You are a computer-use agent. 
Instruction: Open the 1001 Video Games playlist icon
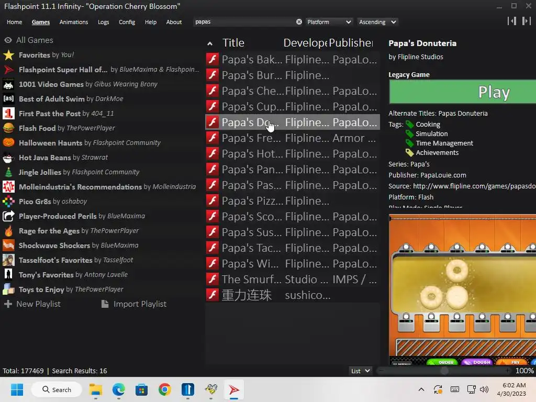point(8,84)
